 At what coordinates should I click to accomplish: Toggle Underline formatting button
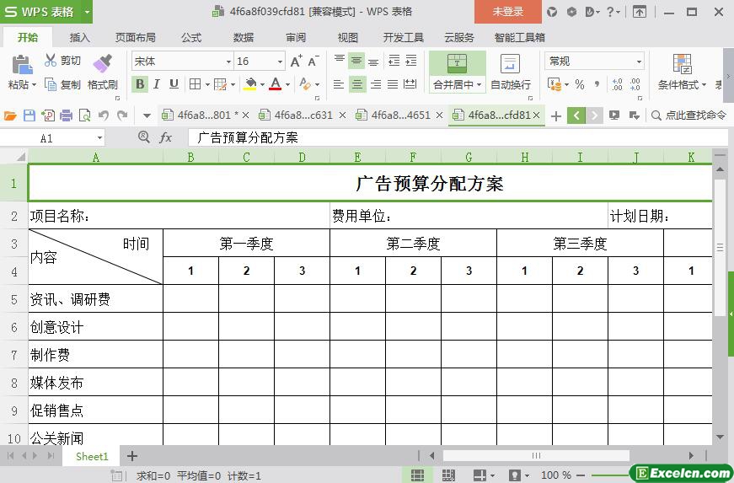174,84
